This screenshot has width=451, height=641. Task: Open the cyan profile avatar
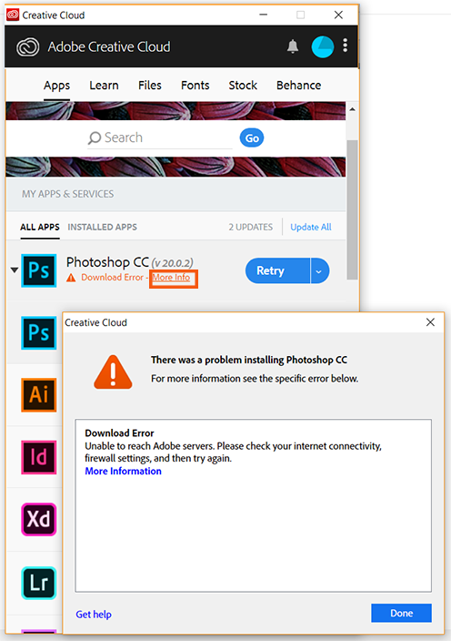pos(323,46)
